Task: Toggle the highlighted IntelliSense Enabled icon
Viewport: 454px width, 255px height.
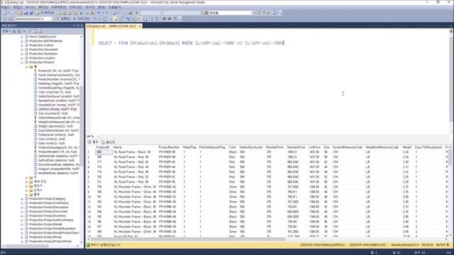Action: 116,19
